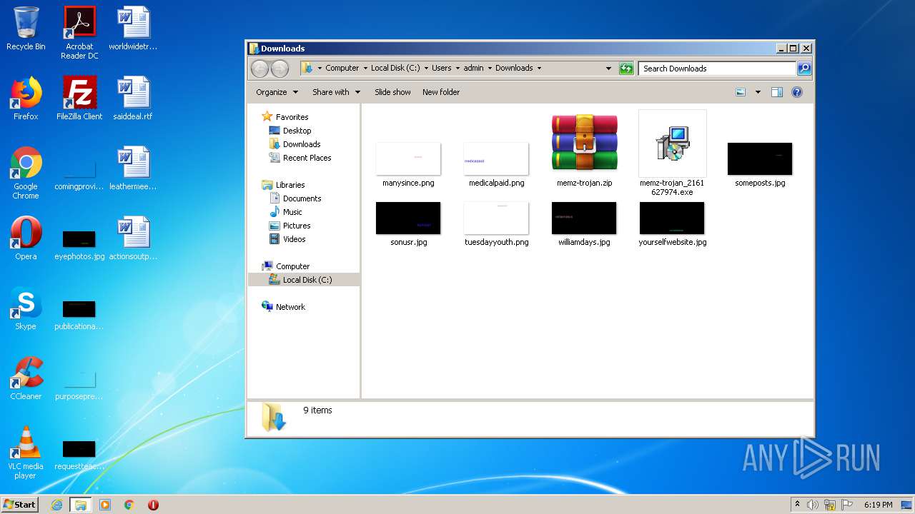Click the Forward navigation button in Explorer
915x514 pixels.
[x=280, y=69]
